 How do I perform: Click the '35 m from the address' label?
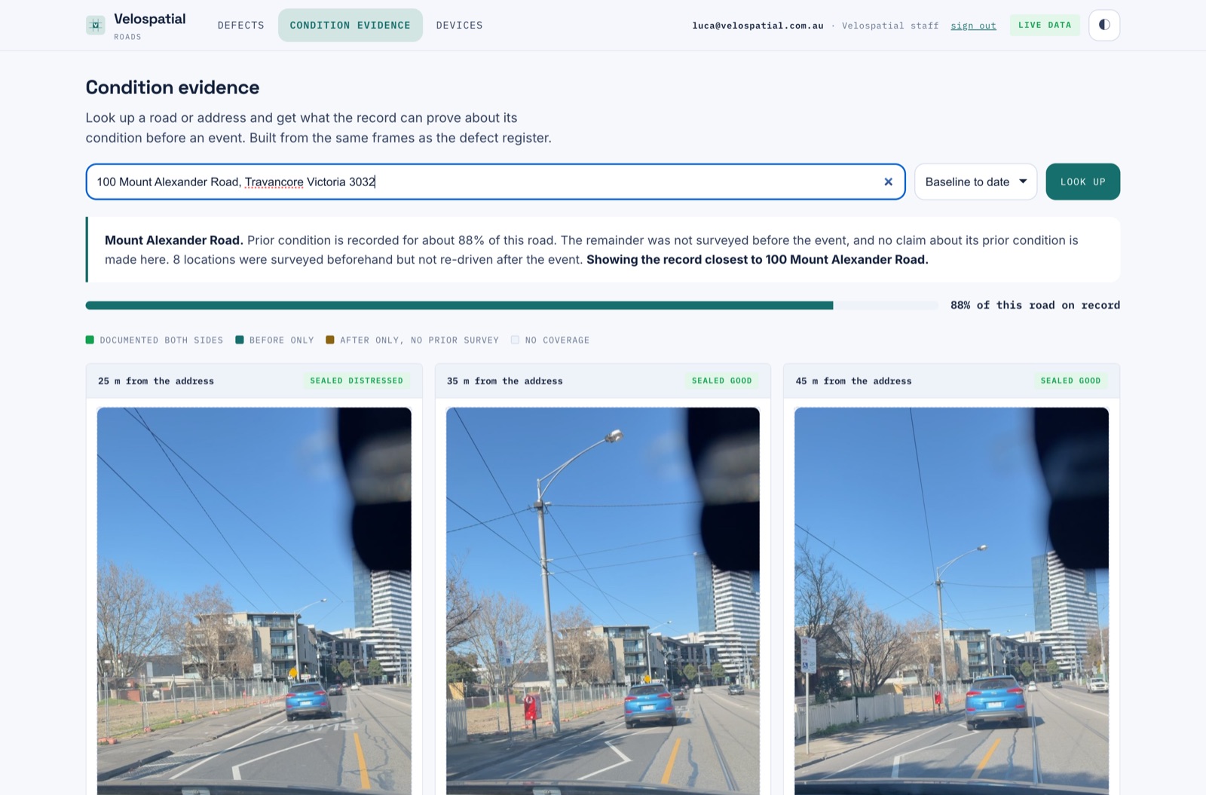pos(505,381)
